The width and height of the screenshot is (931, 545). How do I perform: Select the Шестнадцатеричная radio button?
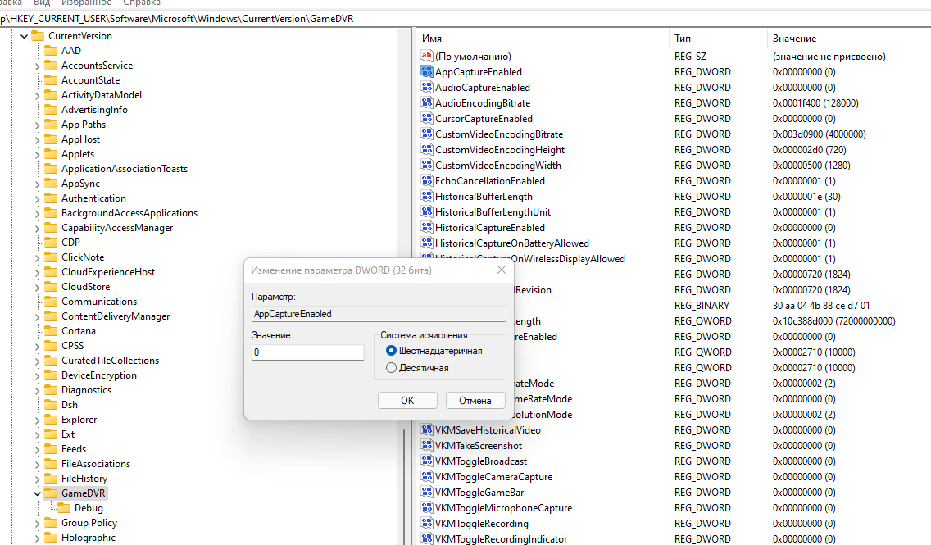pos(391,351)
